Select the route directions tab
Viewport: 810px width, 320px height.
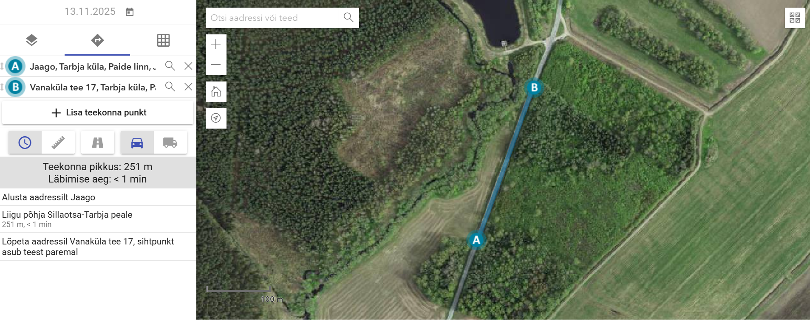tap(97, 40)
